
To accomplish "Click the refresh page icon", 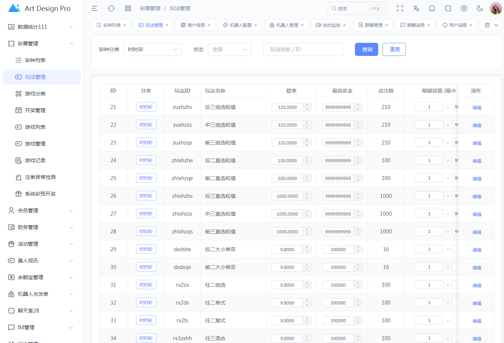I will (x=111, y=8).
